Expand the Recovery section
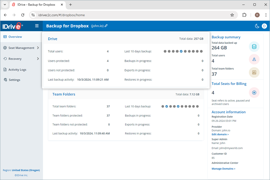Screen dimensions: 270x180 pyautogui.click(x=16, y=59)
